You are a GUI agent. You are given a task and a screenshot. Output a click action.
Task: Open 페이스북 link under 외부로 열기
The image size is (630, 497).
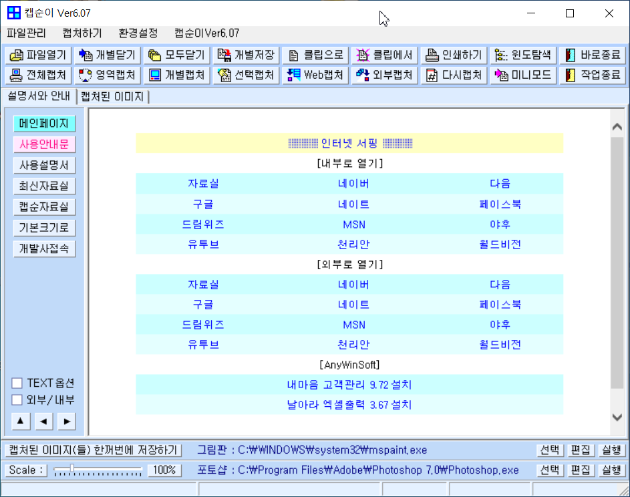coord(500,305)
